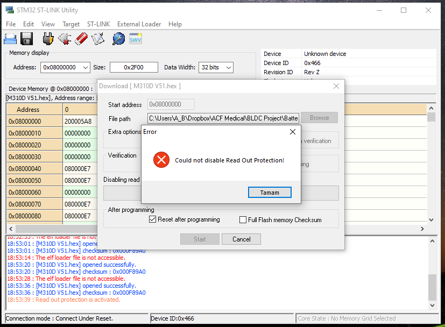Viewport: 445px width, 327px height.
Task: Open the File menu
Action: point(11,24)
